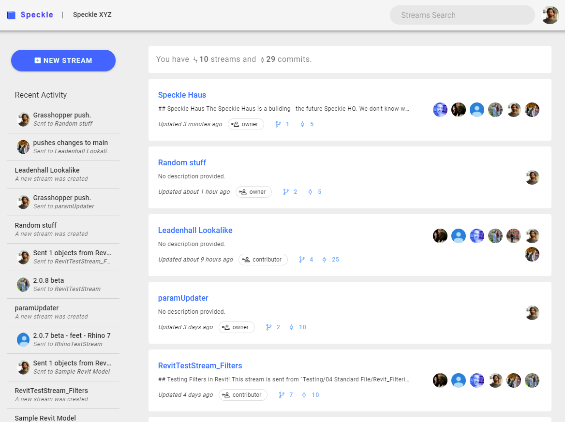Open the user profile avatar menu

(550, 15)
